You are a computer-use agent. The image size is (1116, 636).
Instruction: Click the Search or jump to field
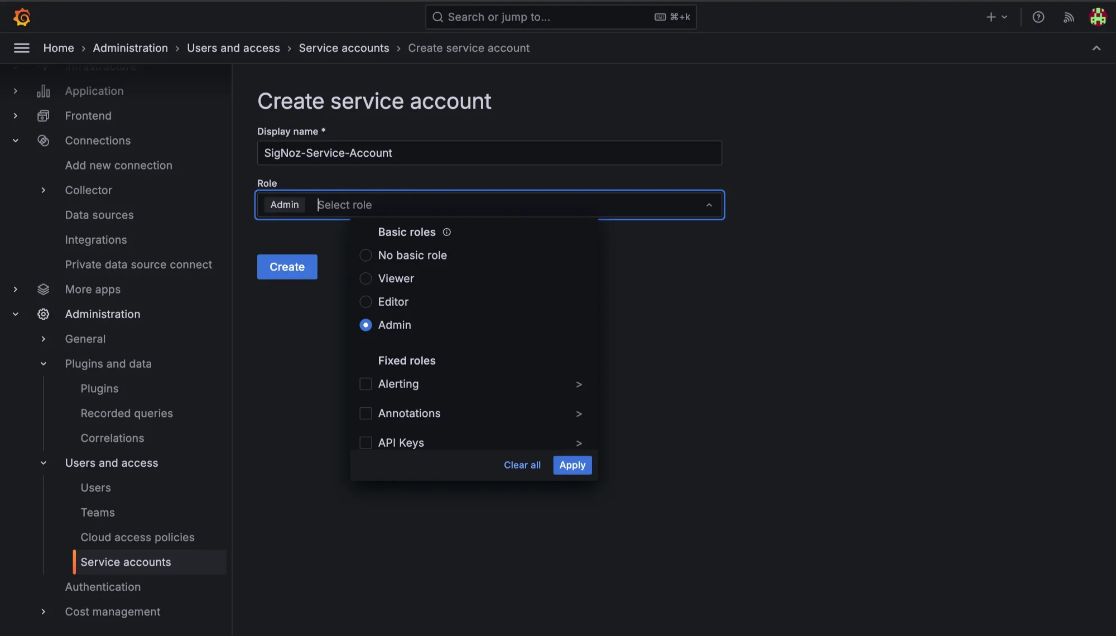coord(561,17)
